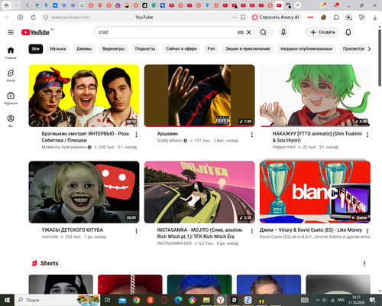382x306 pixels.
Task: Select the Экшен и приключения chip
Action: pos(248,49)
